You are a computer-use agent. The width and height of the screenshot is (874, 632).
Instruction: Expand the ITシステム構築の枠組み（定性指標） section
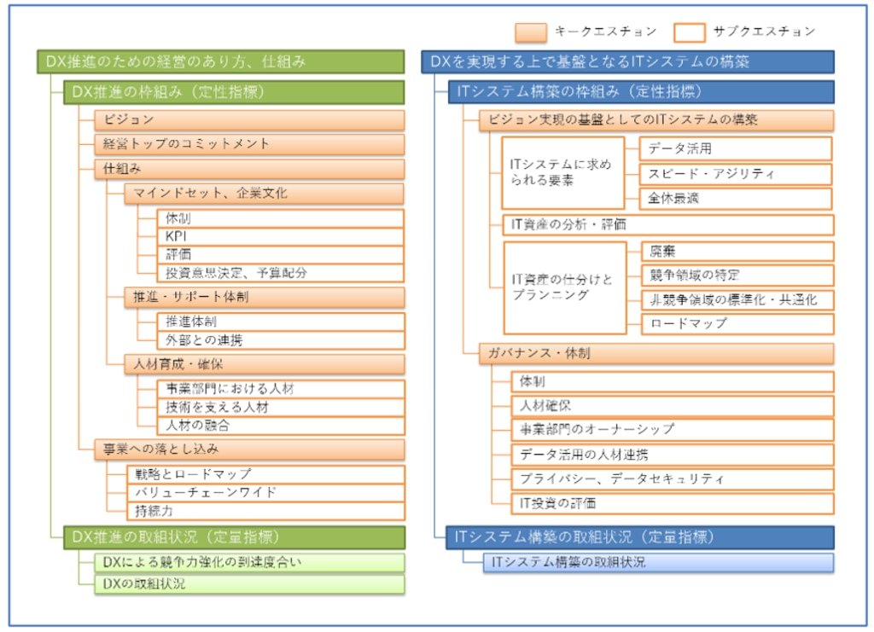pyautogui.click(x=641, y=92)
